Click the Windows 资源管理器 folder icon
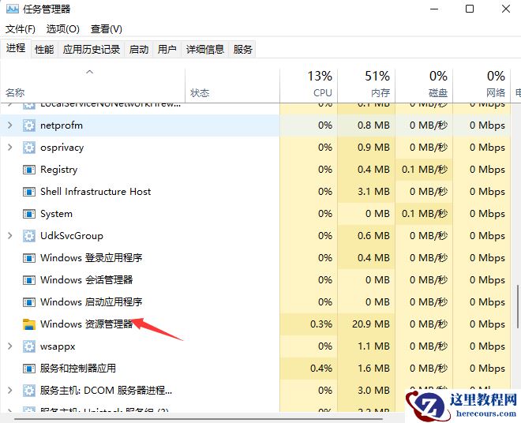 tap(29, 324)
